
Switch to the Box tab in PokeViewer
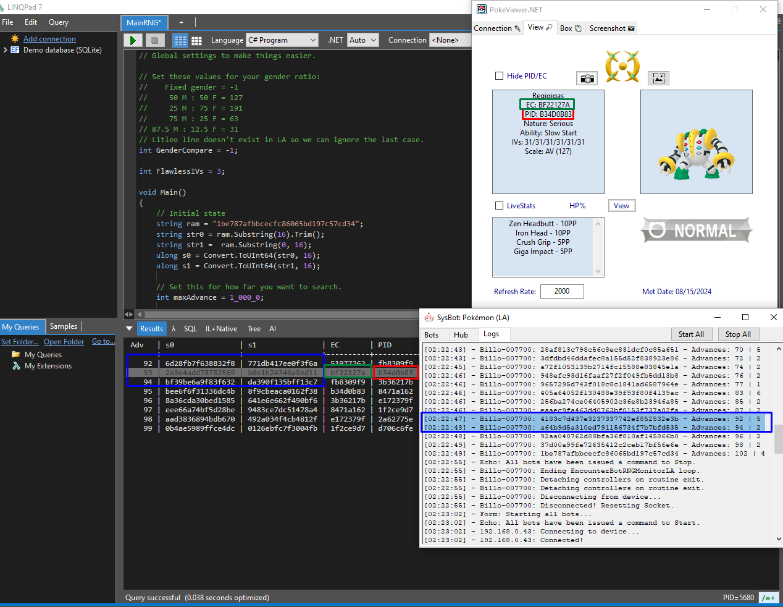click(x=571, y=28)
